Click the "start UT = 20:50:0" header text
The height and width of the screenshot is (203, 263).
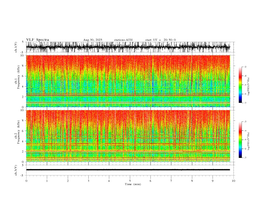(160, 40)
